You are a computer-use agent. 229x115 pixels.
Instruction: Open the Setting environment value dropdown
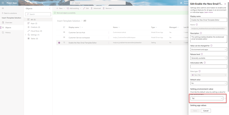(207, 98)
